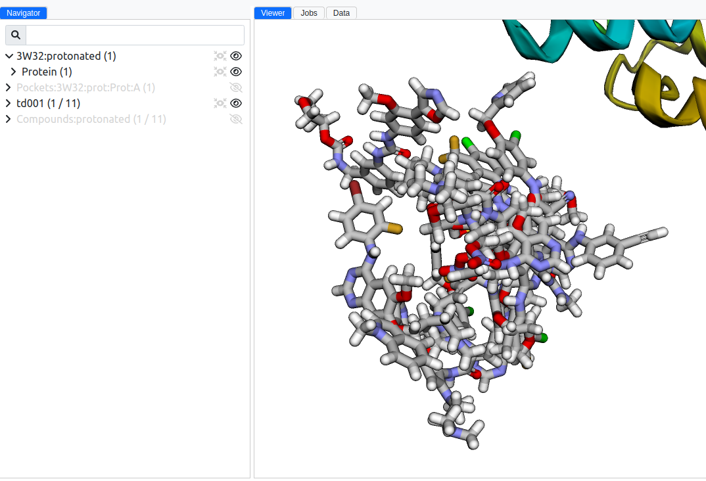Expand the Compounds:protonated node
The height and width of the screenshot is (481, 706).
pyautogui.click(x=9, y=119)
